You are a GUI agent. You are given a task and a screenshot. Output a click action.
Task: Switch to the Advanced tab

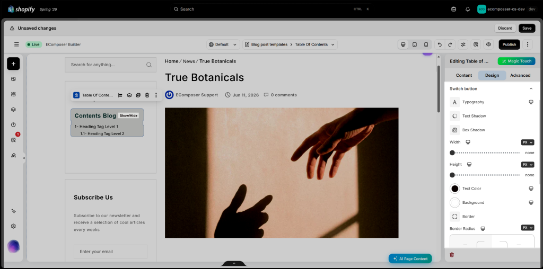(520, 75)
